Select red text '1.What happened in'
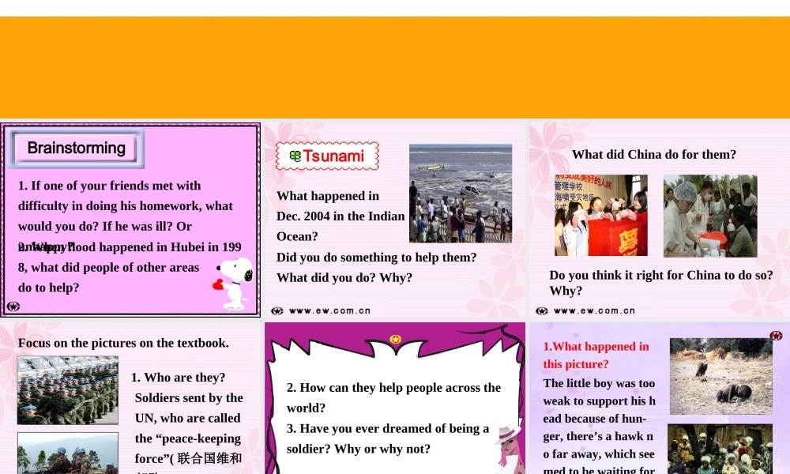Screen dimensions: 790x474 (596, 347)
